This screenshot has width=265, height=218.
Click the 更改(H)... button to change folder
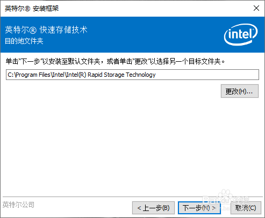[240, 91]
